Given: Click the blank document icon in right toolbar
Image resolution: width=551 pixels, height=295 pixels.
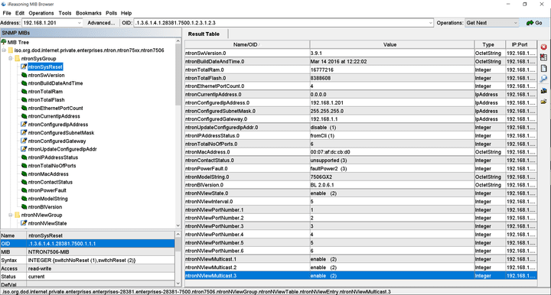Looking at the screenshot, I should coord(543,68).
